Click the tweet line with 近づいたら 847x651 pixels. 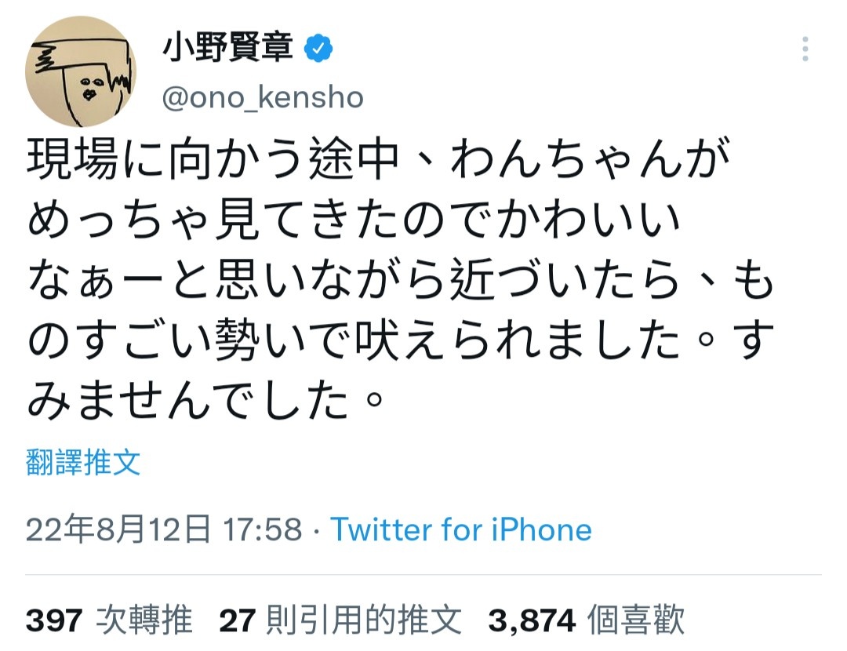[x=400, y=279]
